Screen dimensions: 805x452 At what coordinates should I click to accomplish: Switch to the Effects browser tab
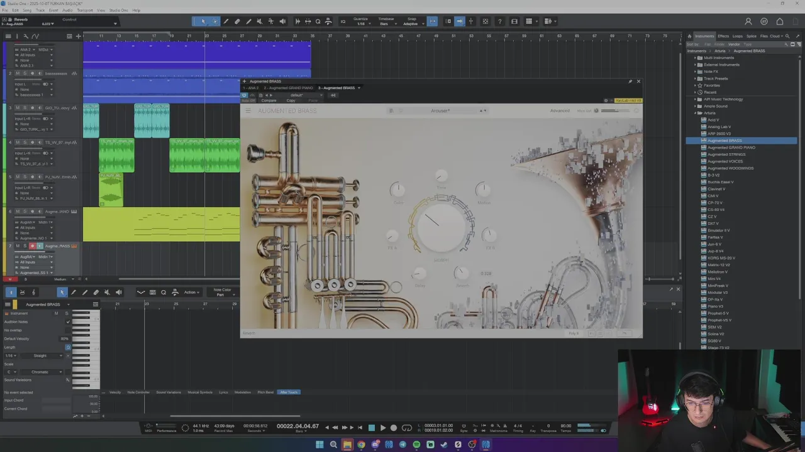click(x=723, y=36)
